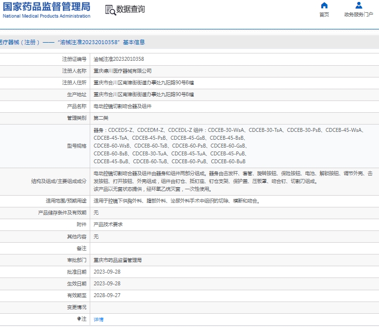The width and height of the screenshot is (379, 328).
Task: Select the approval date value in the 批准日期 row
Action: (107, 272)
